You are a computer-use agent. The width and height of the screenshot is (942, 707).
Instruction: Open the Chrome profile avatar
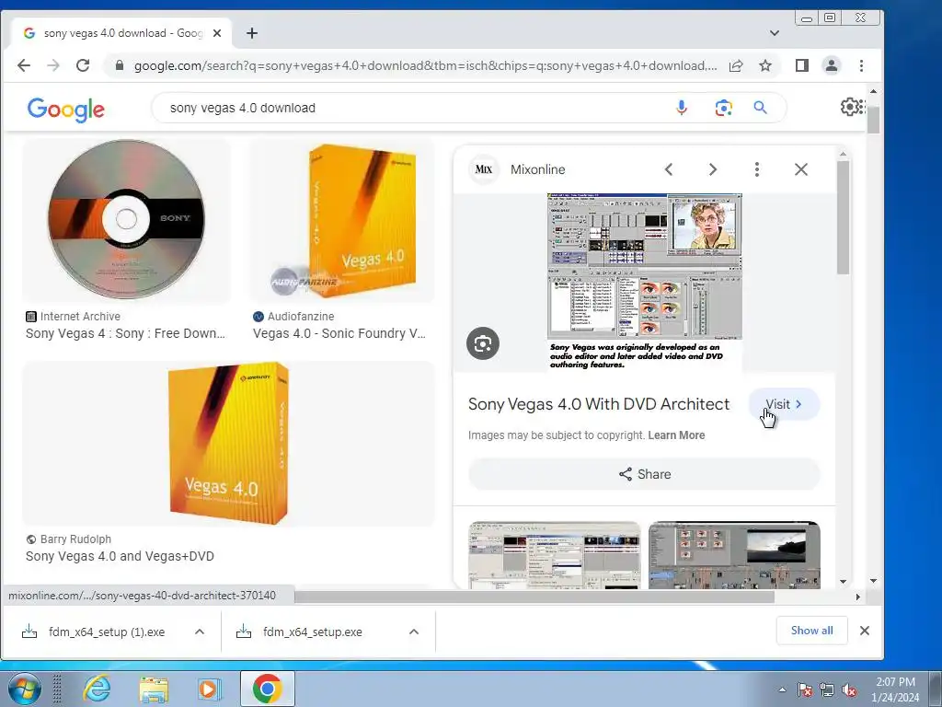click(x=832, y=65)
